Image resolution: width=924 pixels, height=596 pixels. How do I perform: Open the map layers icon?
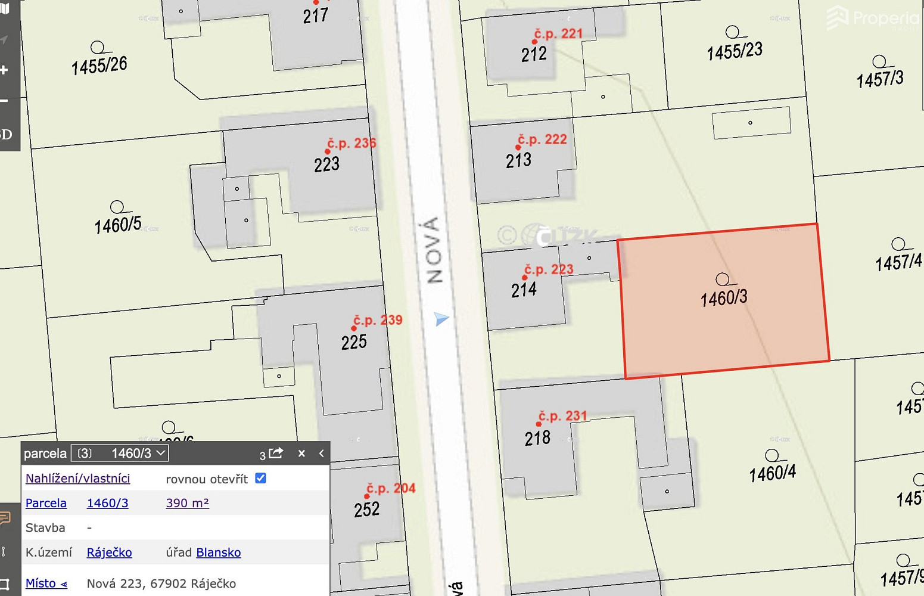pos(5,10)
